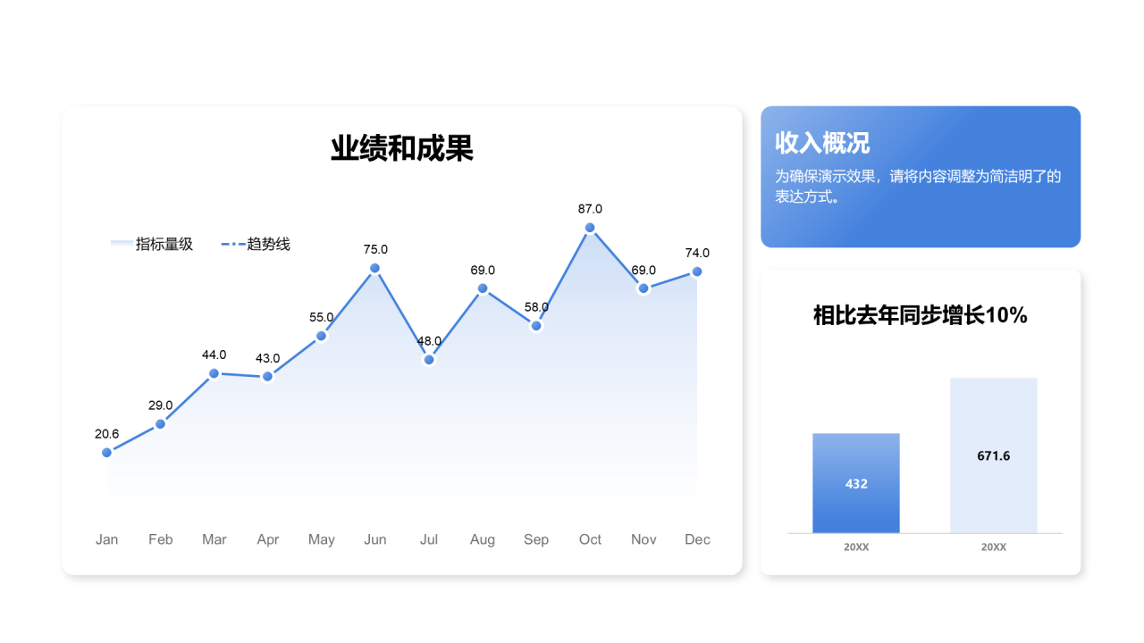Click the light blue 671.6 bar
The height and width of the screenshot is (643, 1144).
click(x=994, y=455)
